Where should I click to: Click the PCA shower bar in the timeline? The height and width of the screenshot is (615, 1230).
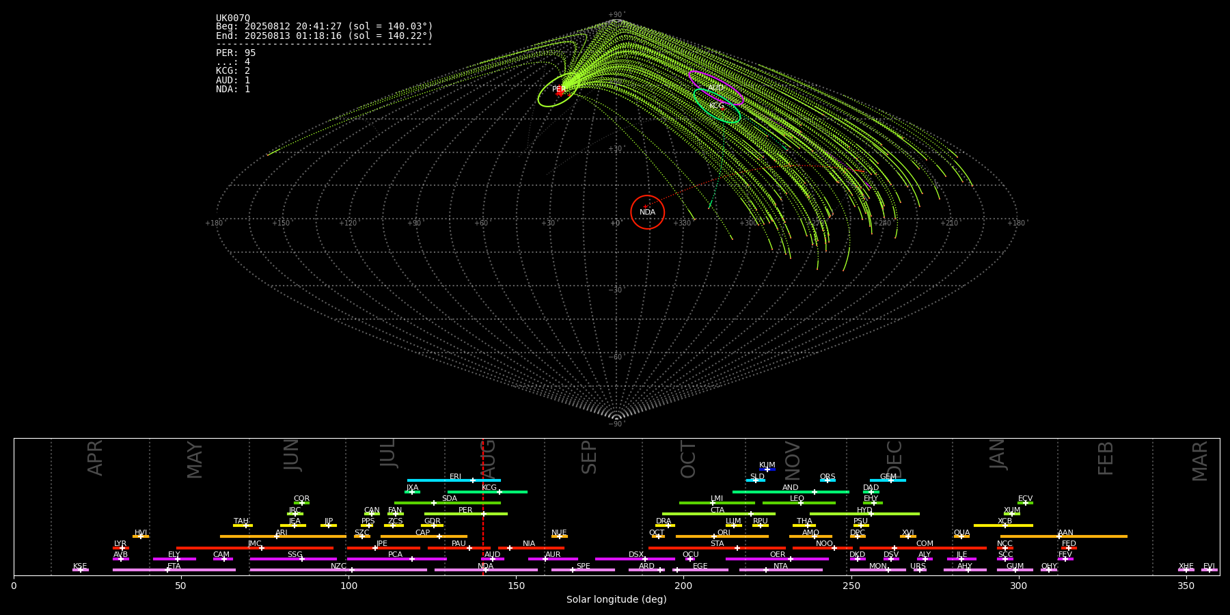coord(396,559)
